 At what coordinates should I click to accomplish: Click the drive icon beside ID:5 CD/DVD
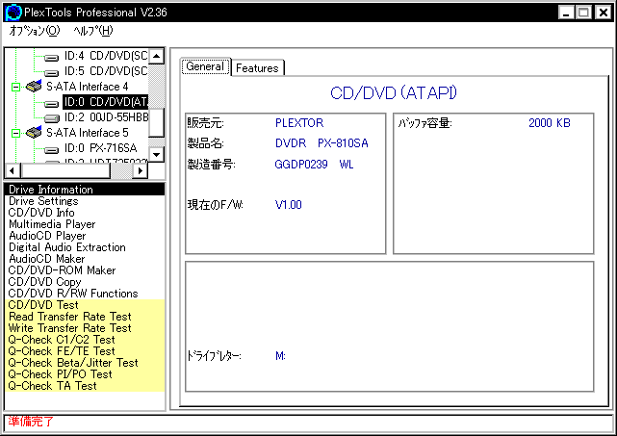point(51,73)
